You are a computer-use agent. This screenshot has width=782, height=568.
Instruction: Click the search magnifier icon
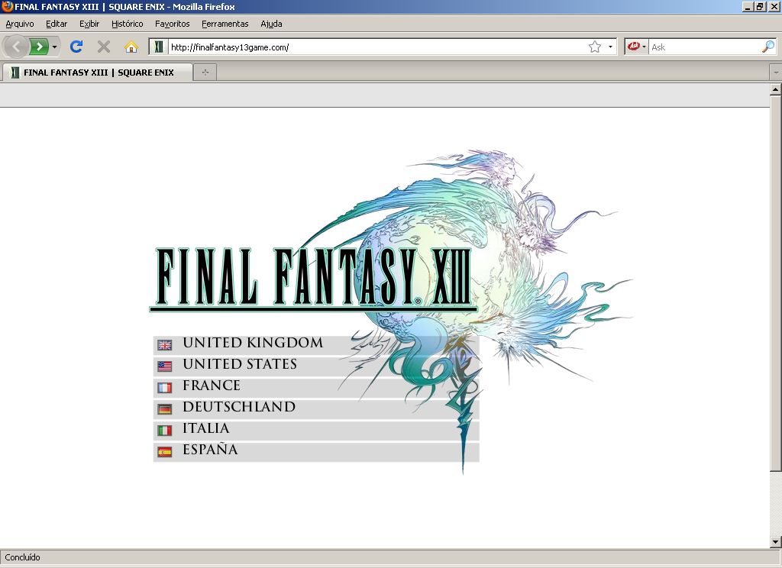tap(767, 47)
